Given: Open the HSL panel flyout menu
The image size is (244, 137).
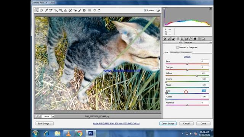Looking at the screenshot, I should click(x=210, y=42).
